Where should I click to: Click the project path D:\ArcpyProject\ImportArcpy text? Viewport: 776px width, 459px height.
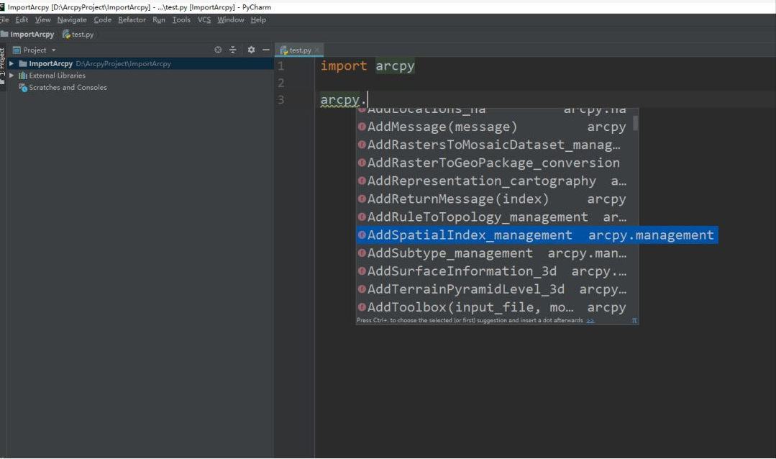click(x=123, y=63)
